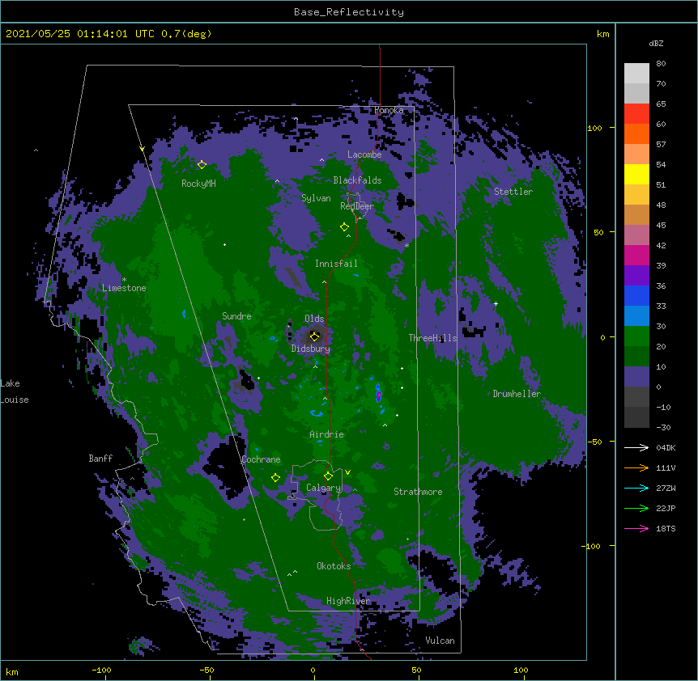This screenshot has width=698, height=681.
Task: Click the Okotoks label
Action: tap(334, 566)
